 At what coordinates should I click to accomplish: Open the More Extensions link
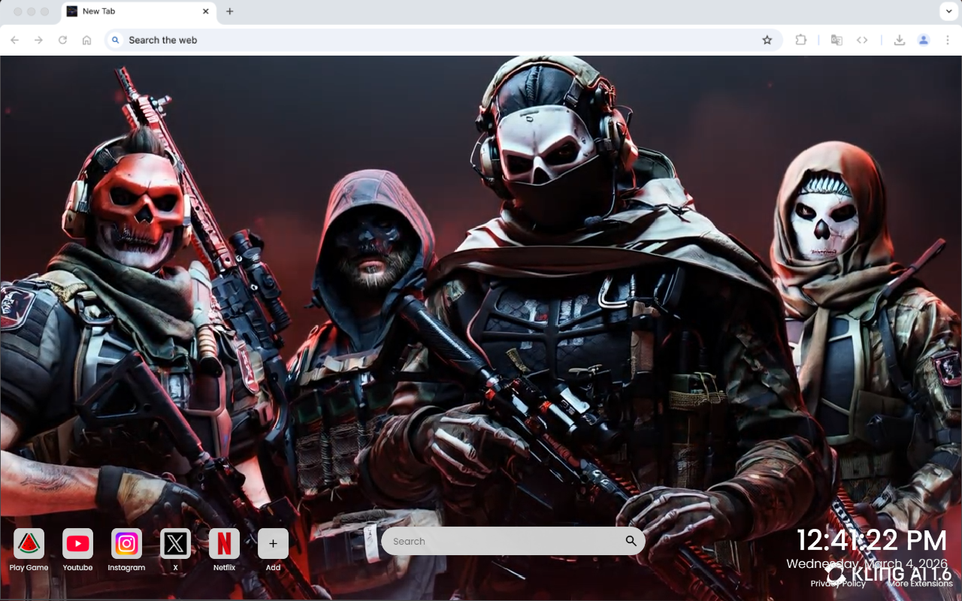(921, 584)
